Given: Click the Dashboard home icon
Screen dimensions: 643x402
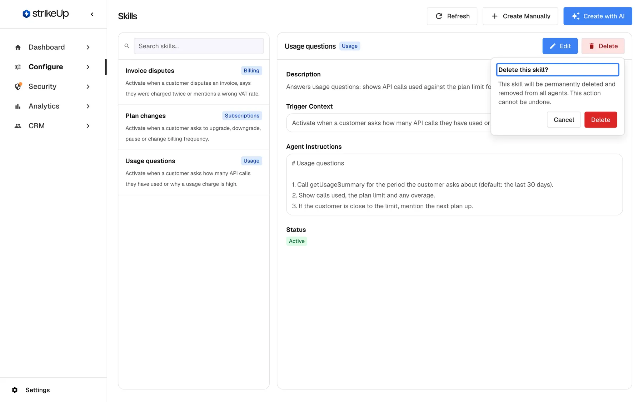Looking at the screenshot, I should [18, 47].
